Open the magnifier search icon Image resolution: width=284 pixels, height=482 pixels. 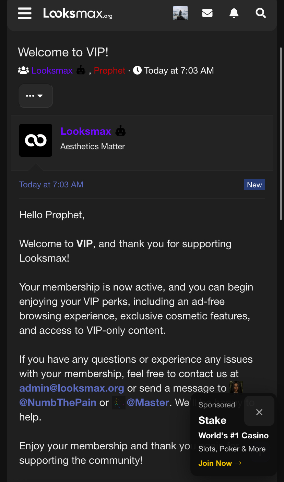pyautogui.click(x=261, y=13)
